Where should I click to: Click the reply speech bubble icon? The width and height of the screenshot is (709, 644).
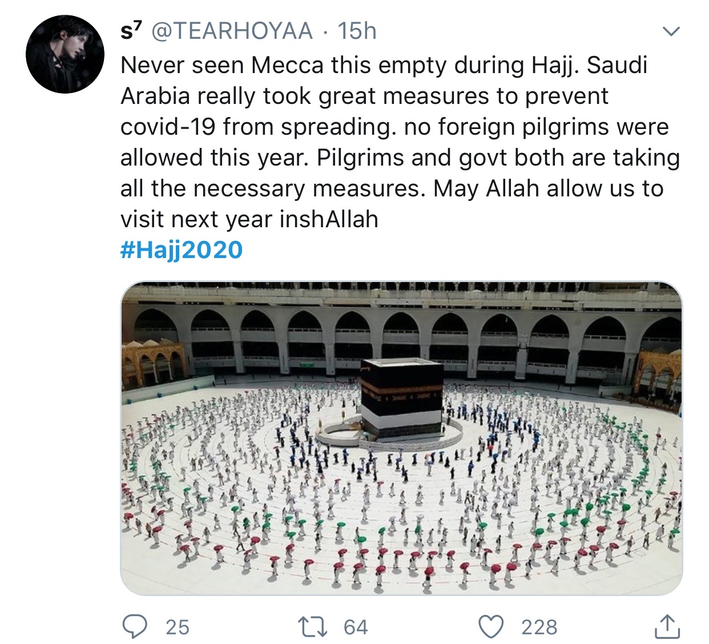point(135,626)
